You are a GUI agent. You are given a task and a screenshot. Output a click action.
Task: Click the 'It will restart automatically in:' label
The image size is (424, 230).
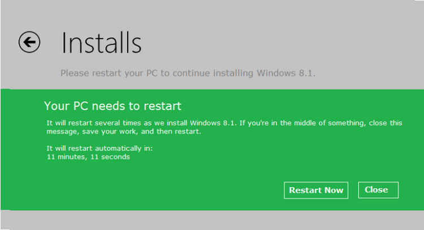coord(99,149)
